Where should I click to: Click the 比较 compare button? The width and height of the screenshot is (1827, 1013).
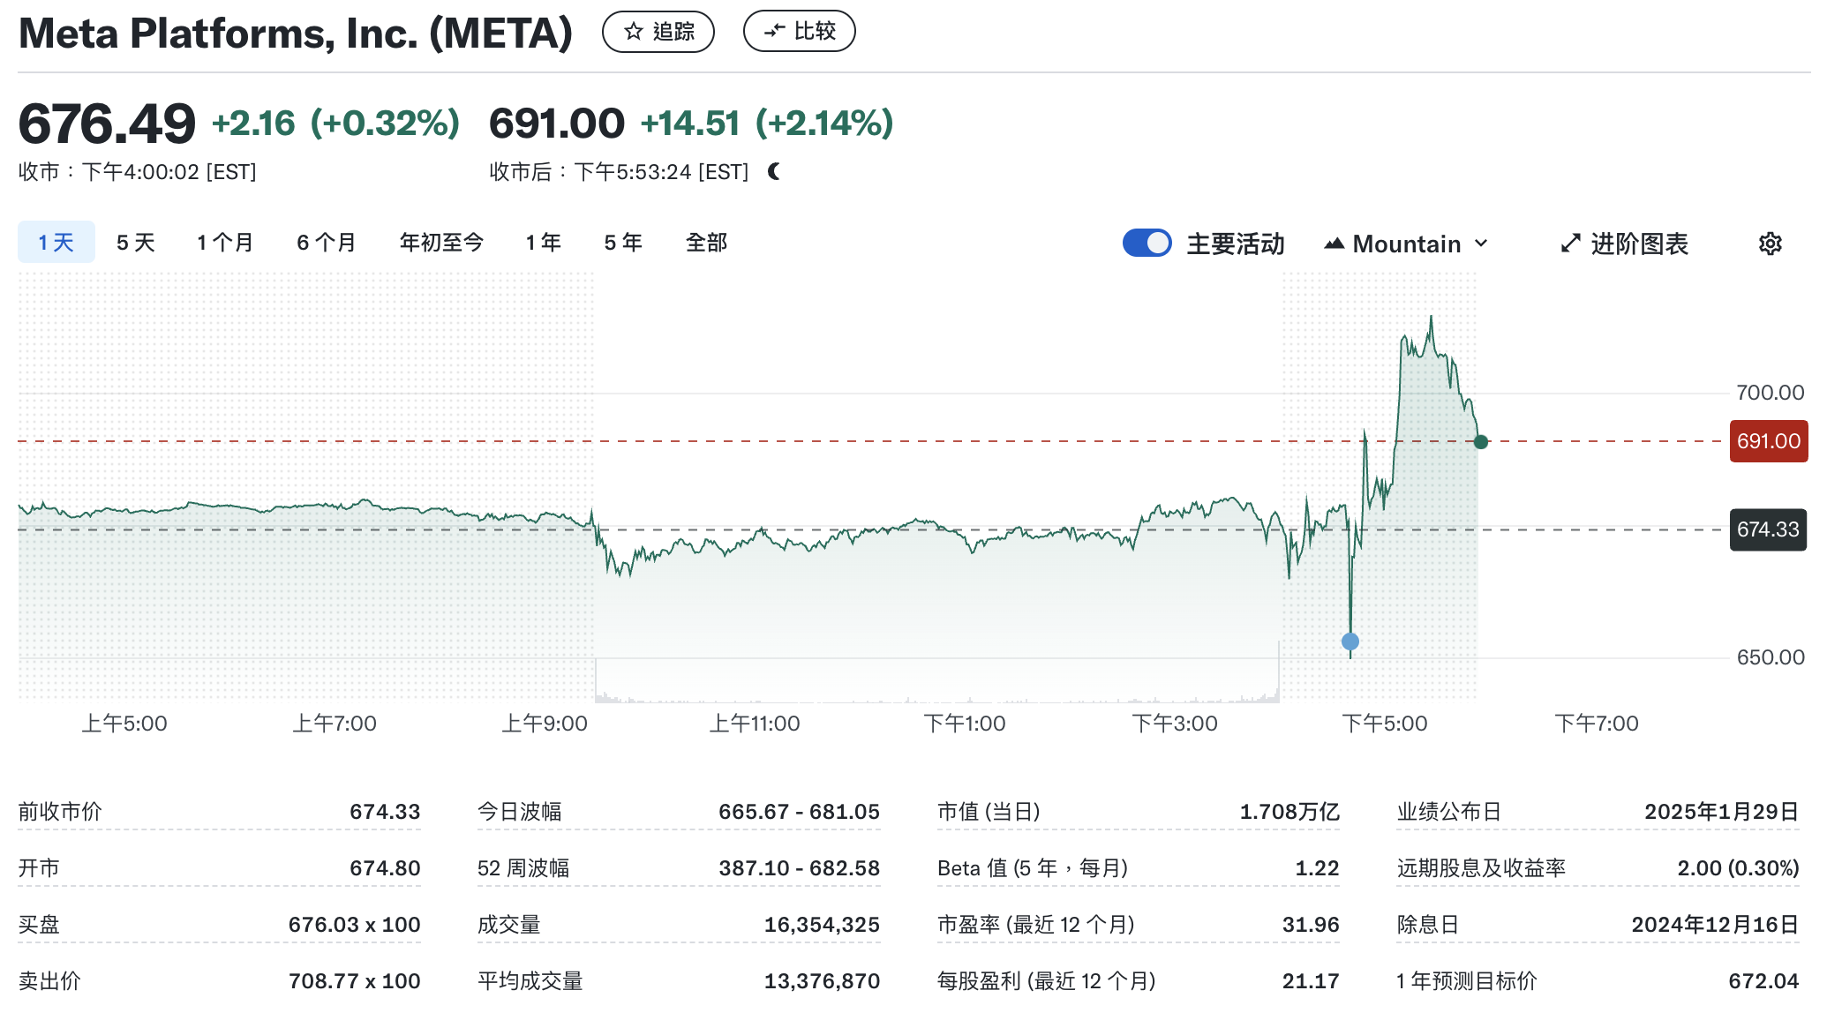click(799, 32)
